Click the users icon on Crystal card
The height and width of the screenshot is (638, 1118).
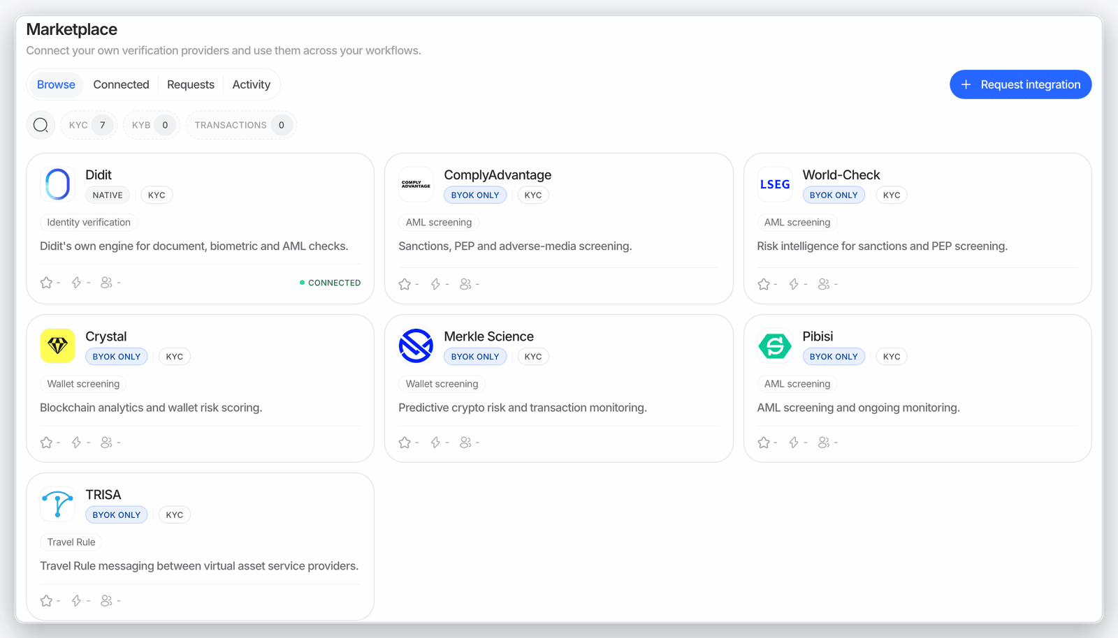coord(106,443)
